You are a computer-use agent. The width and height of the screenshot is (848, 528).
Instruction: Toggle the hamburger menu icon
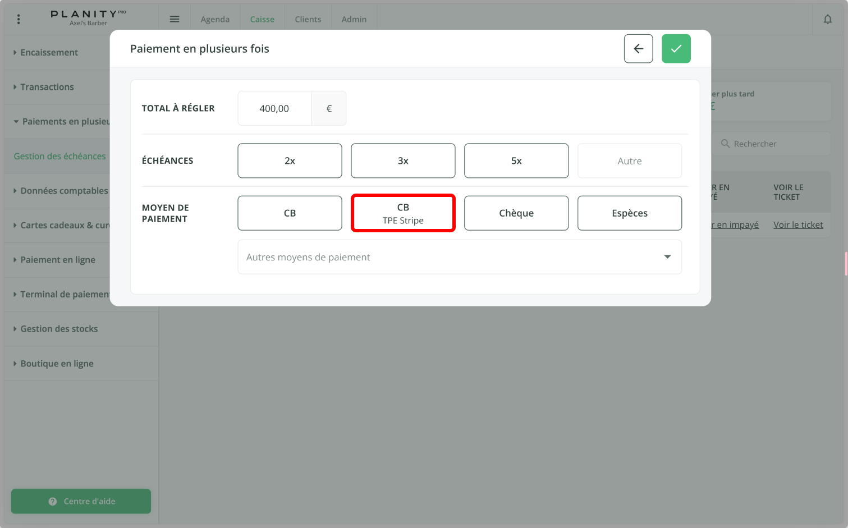175,19
